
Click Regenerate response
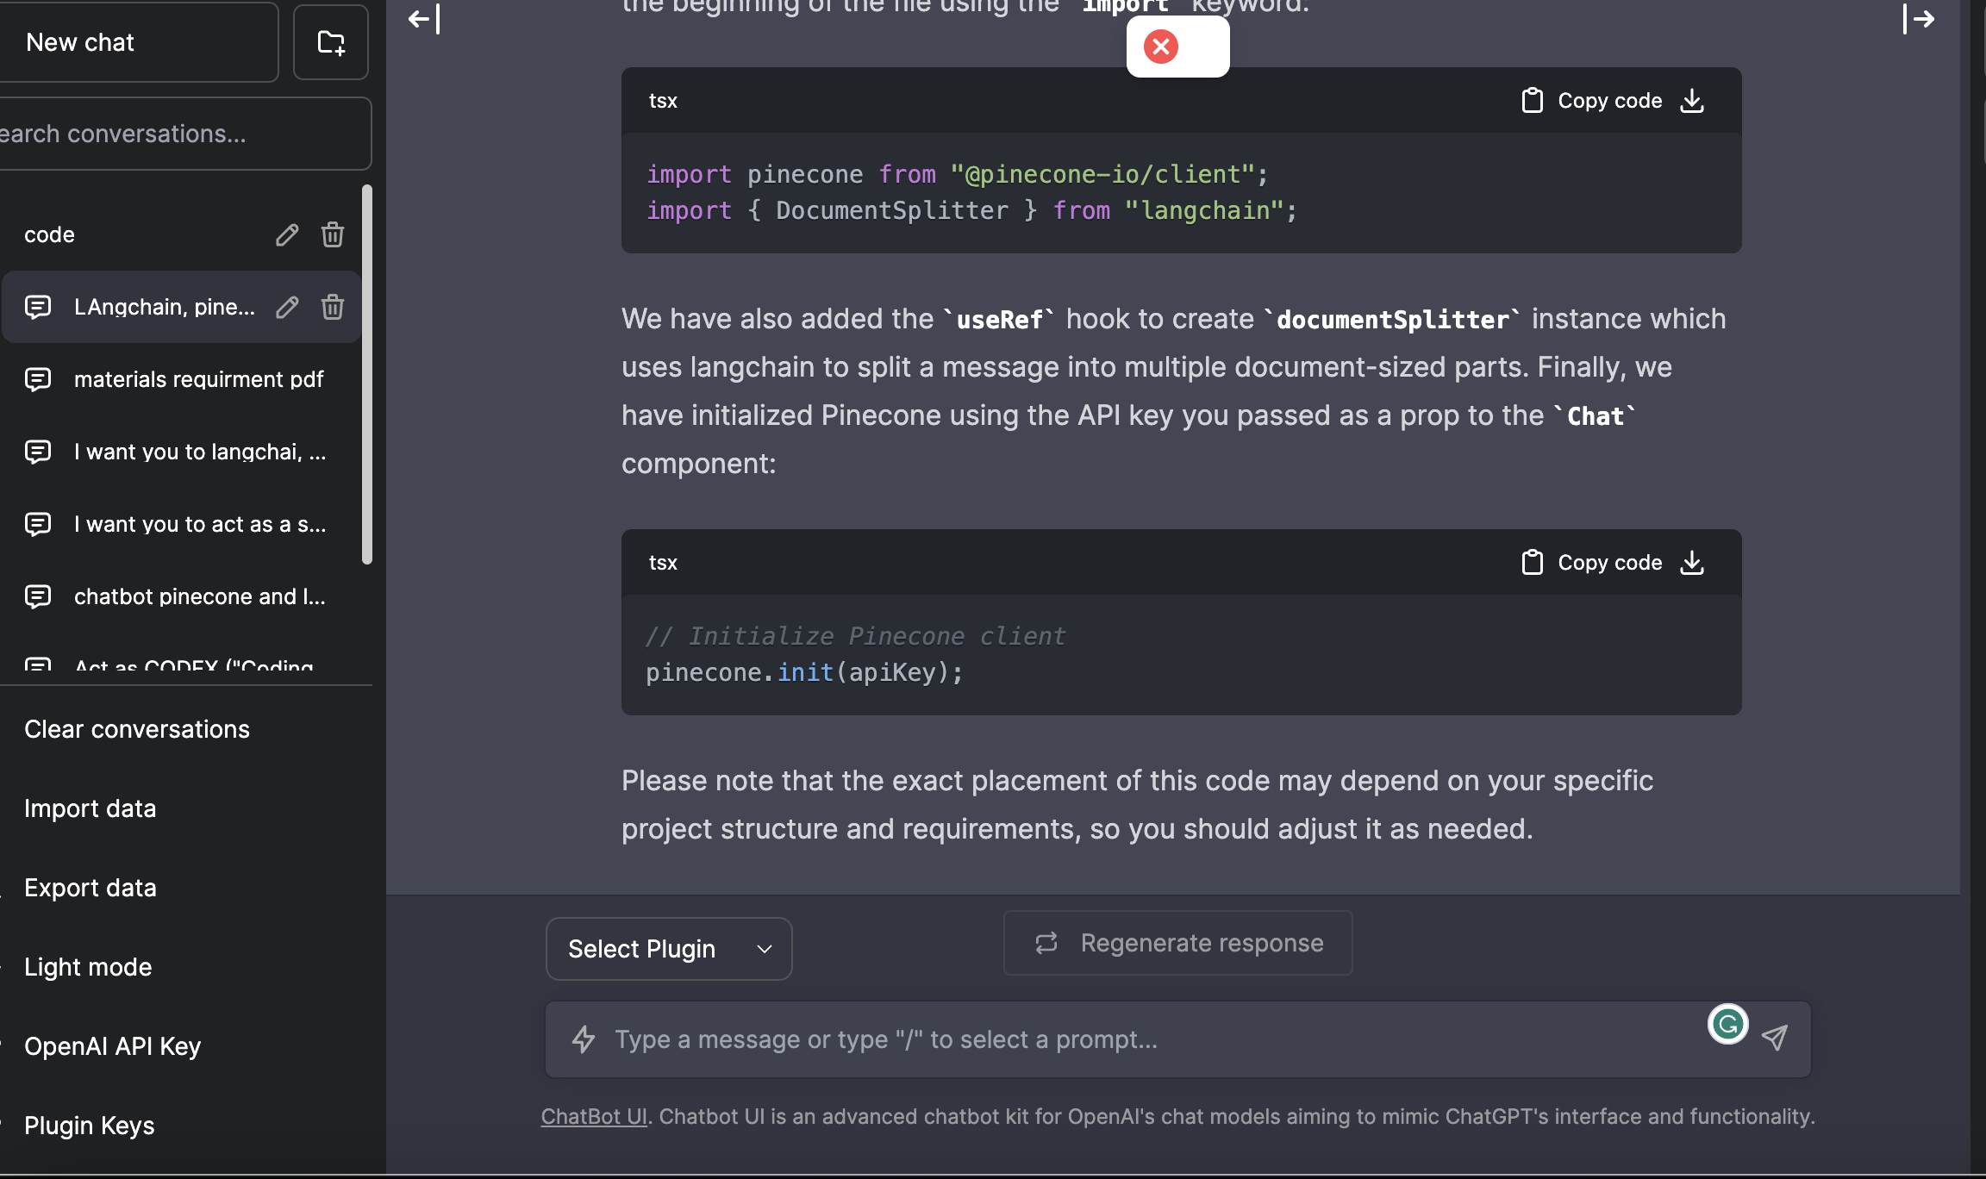tap(1177, 942)
